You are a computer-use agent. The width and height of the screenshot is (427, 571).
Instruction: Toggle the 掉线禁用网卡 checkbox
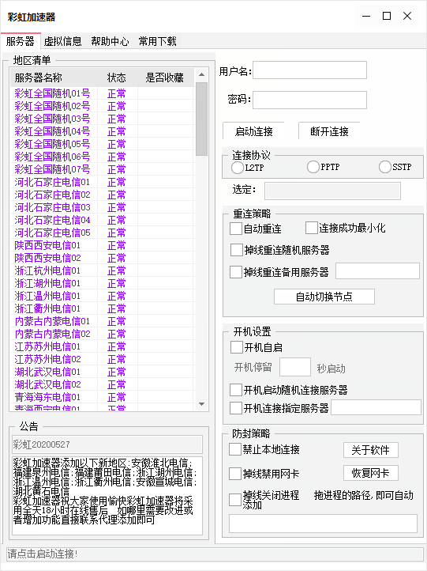point(235,474)
